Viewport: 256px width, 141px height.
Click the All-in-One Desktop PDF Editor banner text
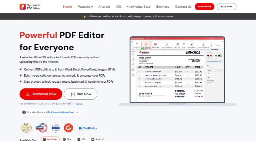(x=131, y=17)
